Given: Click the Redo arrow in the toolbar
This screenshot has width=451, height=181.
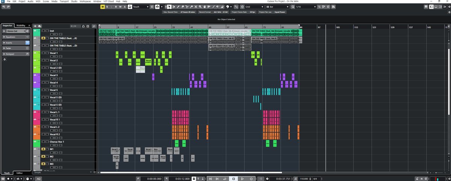Looking at the screenshot, I should [x=9, y=7].
